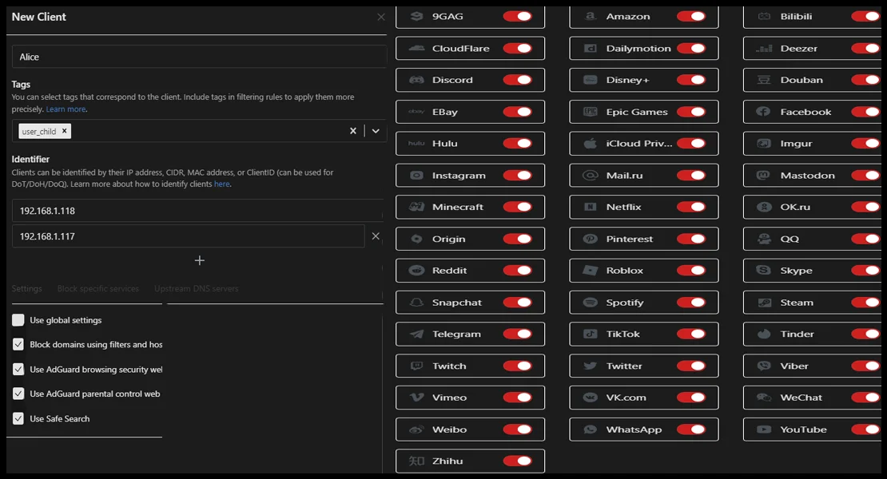Image resolution: width=887 pixels, height=479 pixels.
Task: Click the Steam service icon
Action: pos(764,303)
